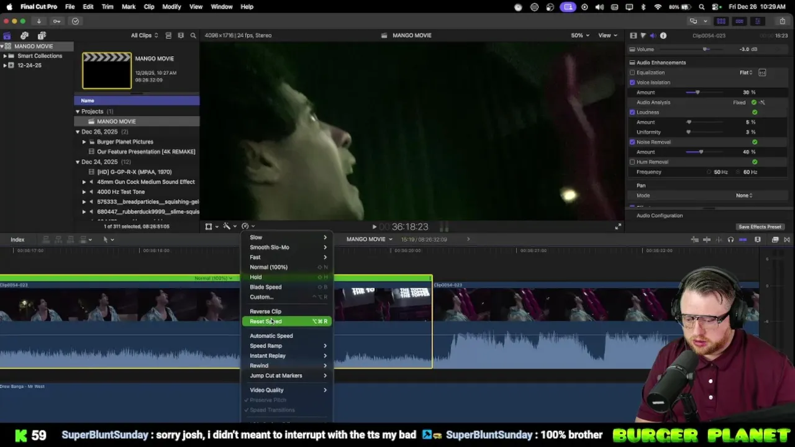This screenshot has height=447, width=795.
Task: Enable the Hum Removal checkbox
Action: click(632, 162)
